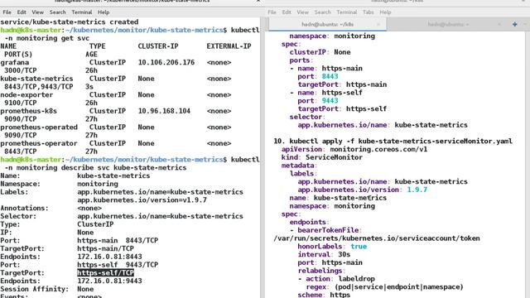Add a new terminal tab with plus icon

click(514, 24)
